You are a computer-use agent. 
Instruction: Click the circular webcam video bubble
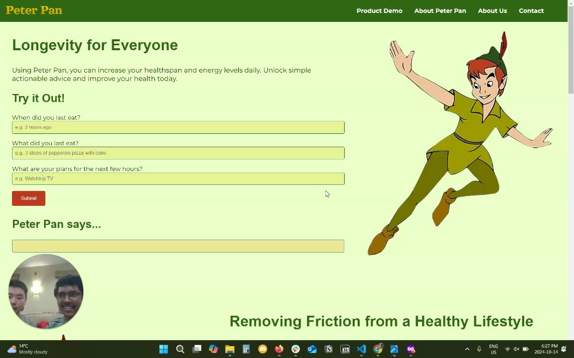coord(46,291)
